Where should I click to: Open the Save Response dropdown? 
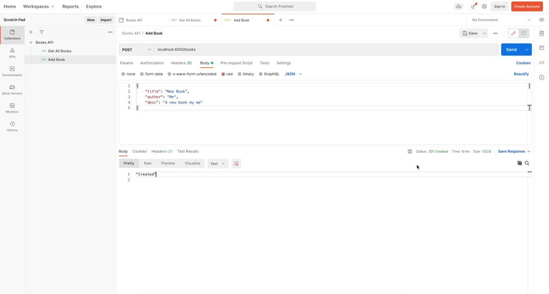(x=514, y=151)
